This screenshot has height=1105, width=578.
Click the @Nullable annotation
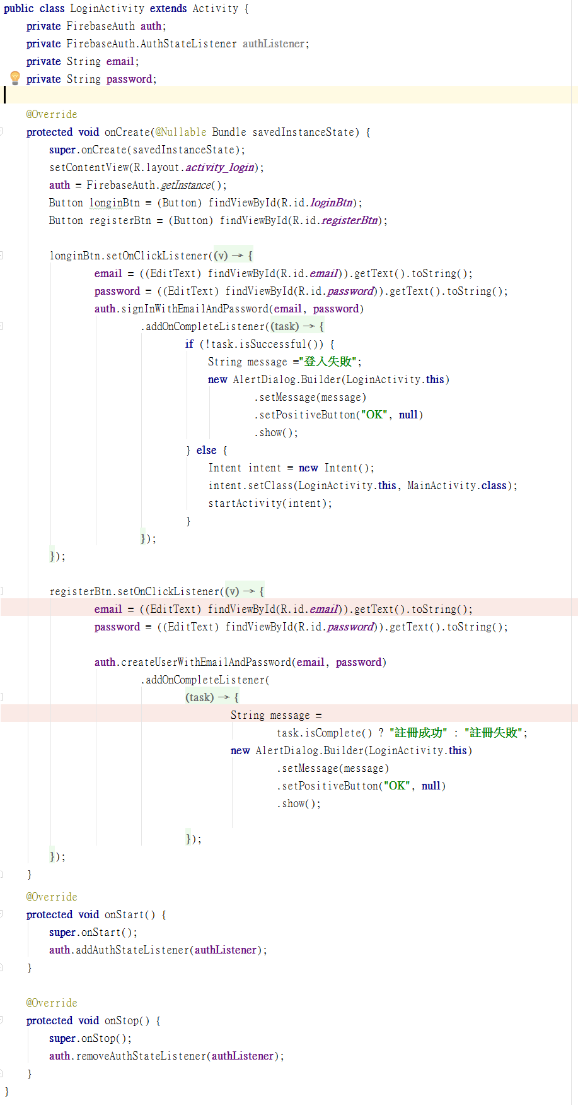[x=181, y=133]
